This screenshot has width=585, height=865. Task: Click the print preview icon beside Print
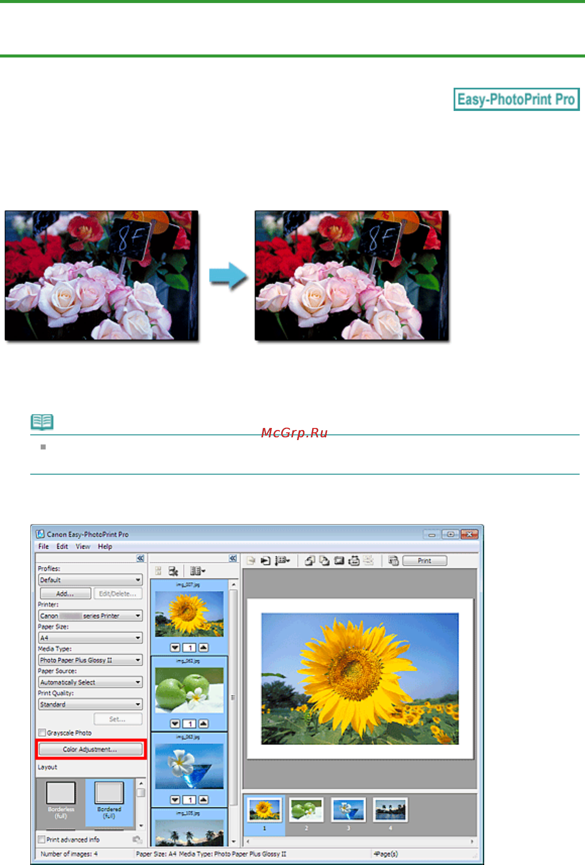(x=393, y=560)
